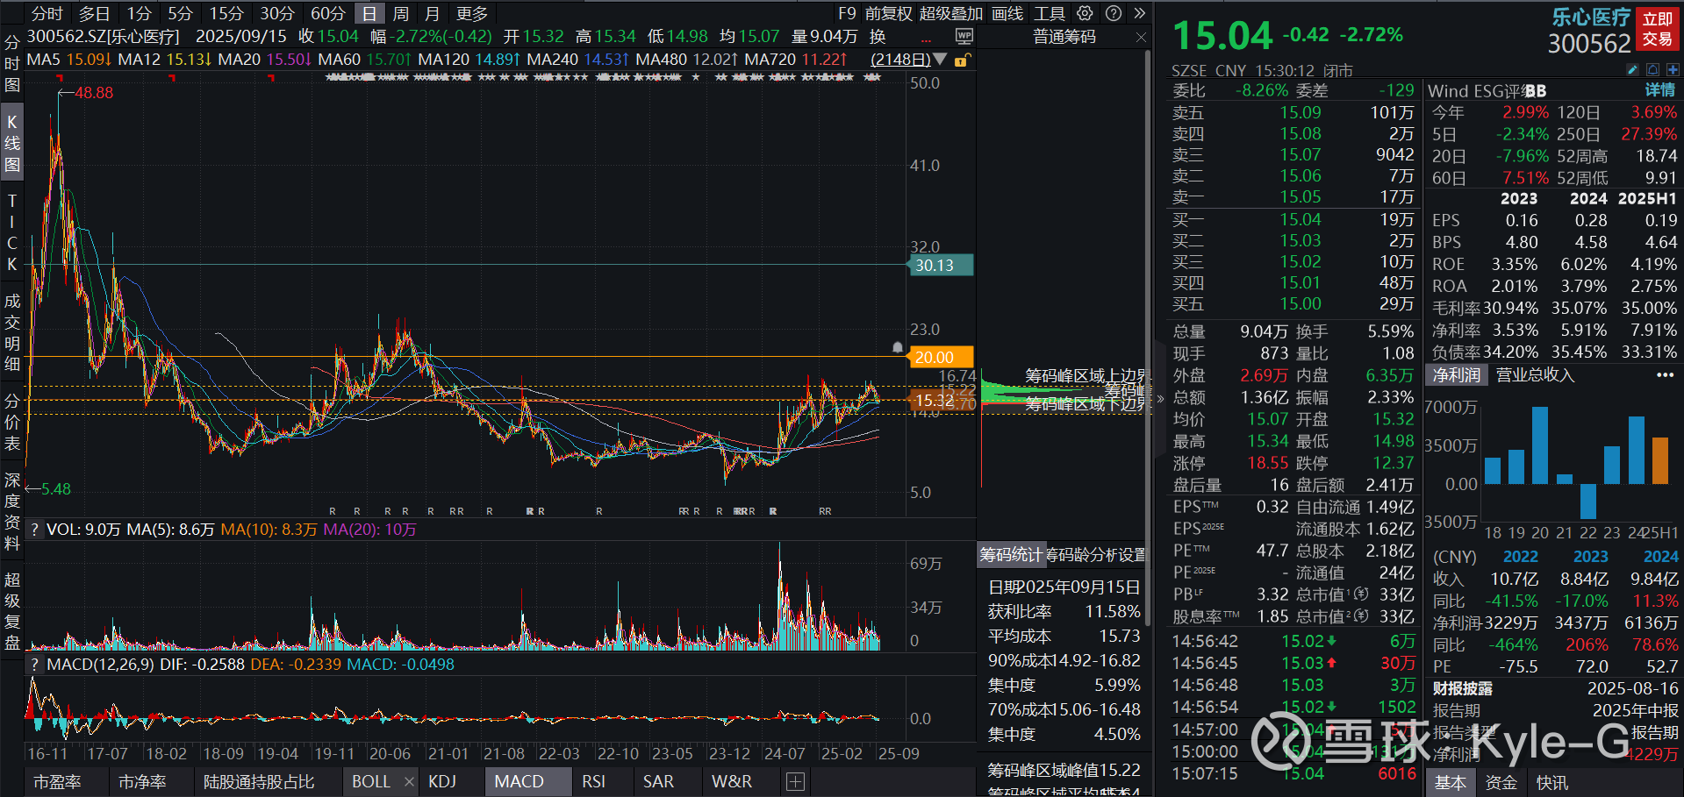Toggle 前复权 price adjustment mode
The image size is (1684, 797).
click(888, 13)
